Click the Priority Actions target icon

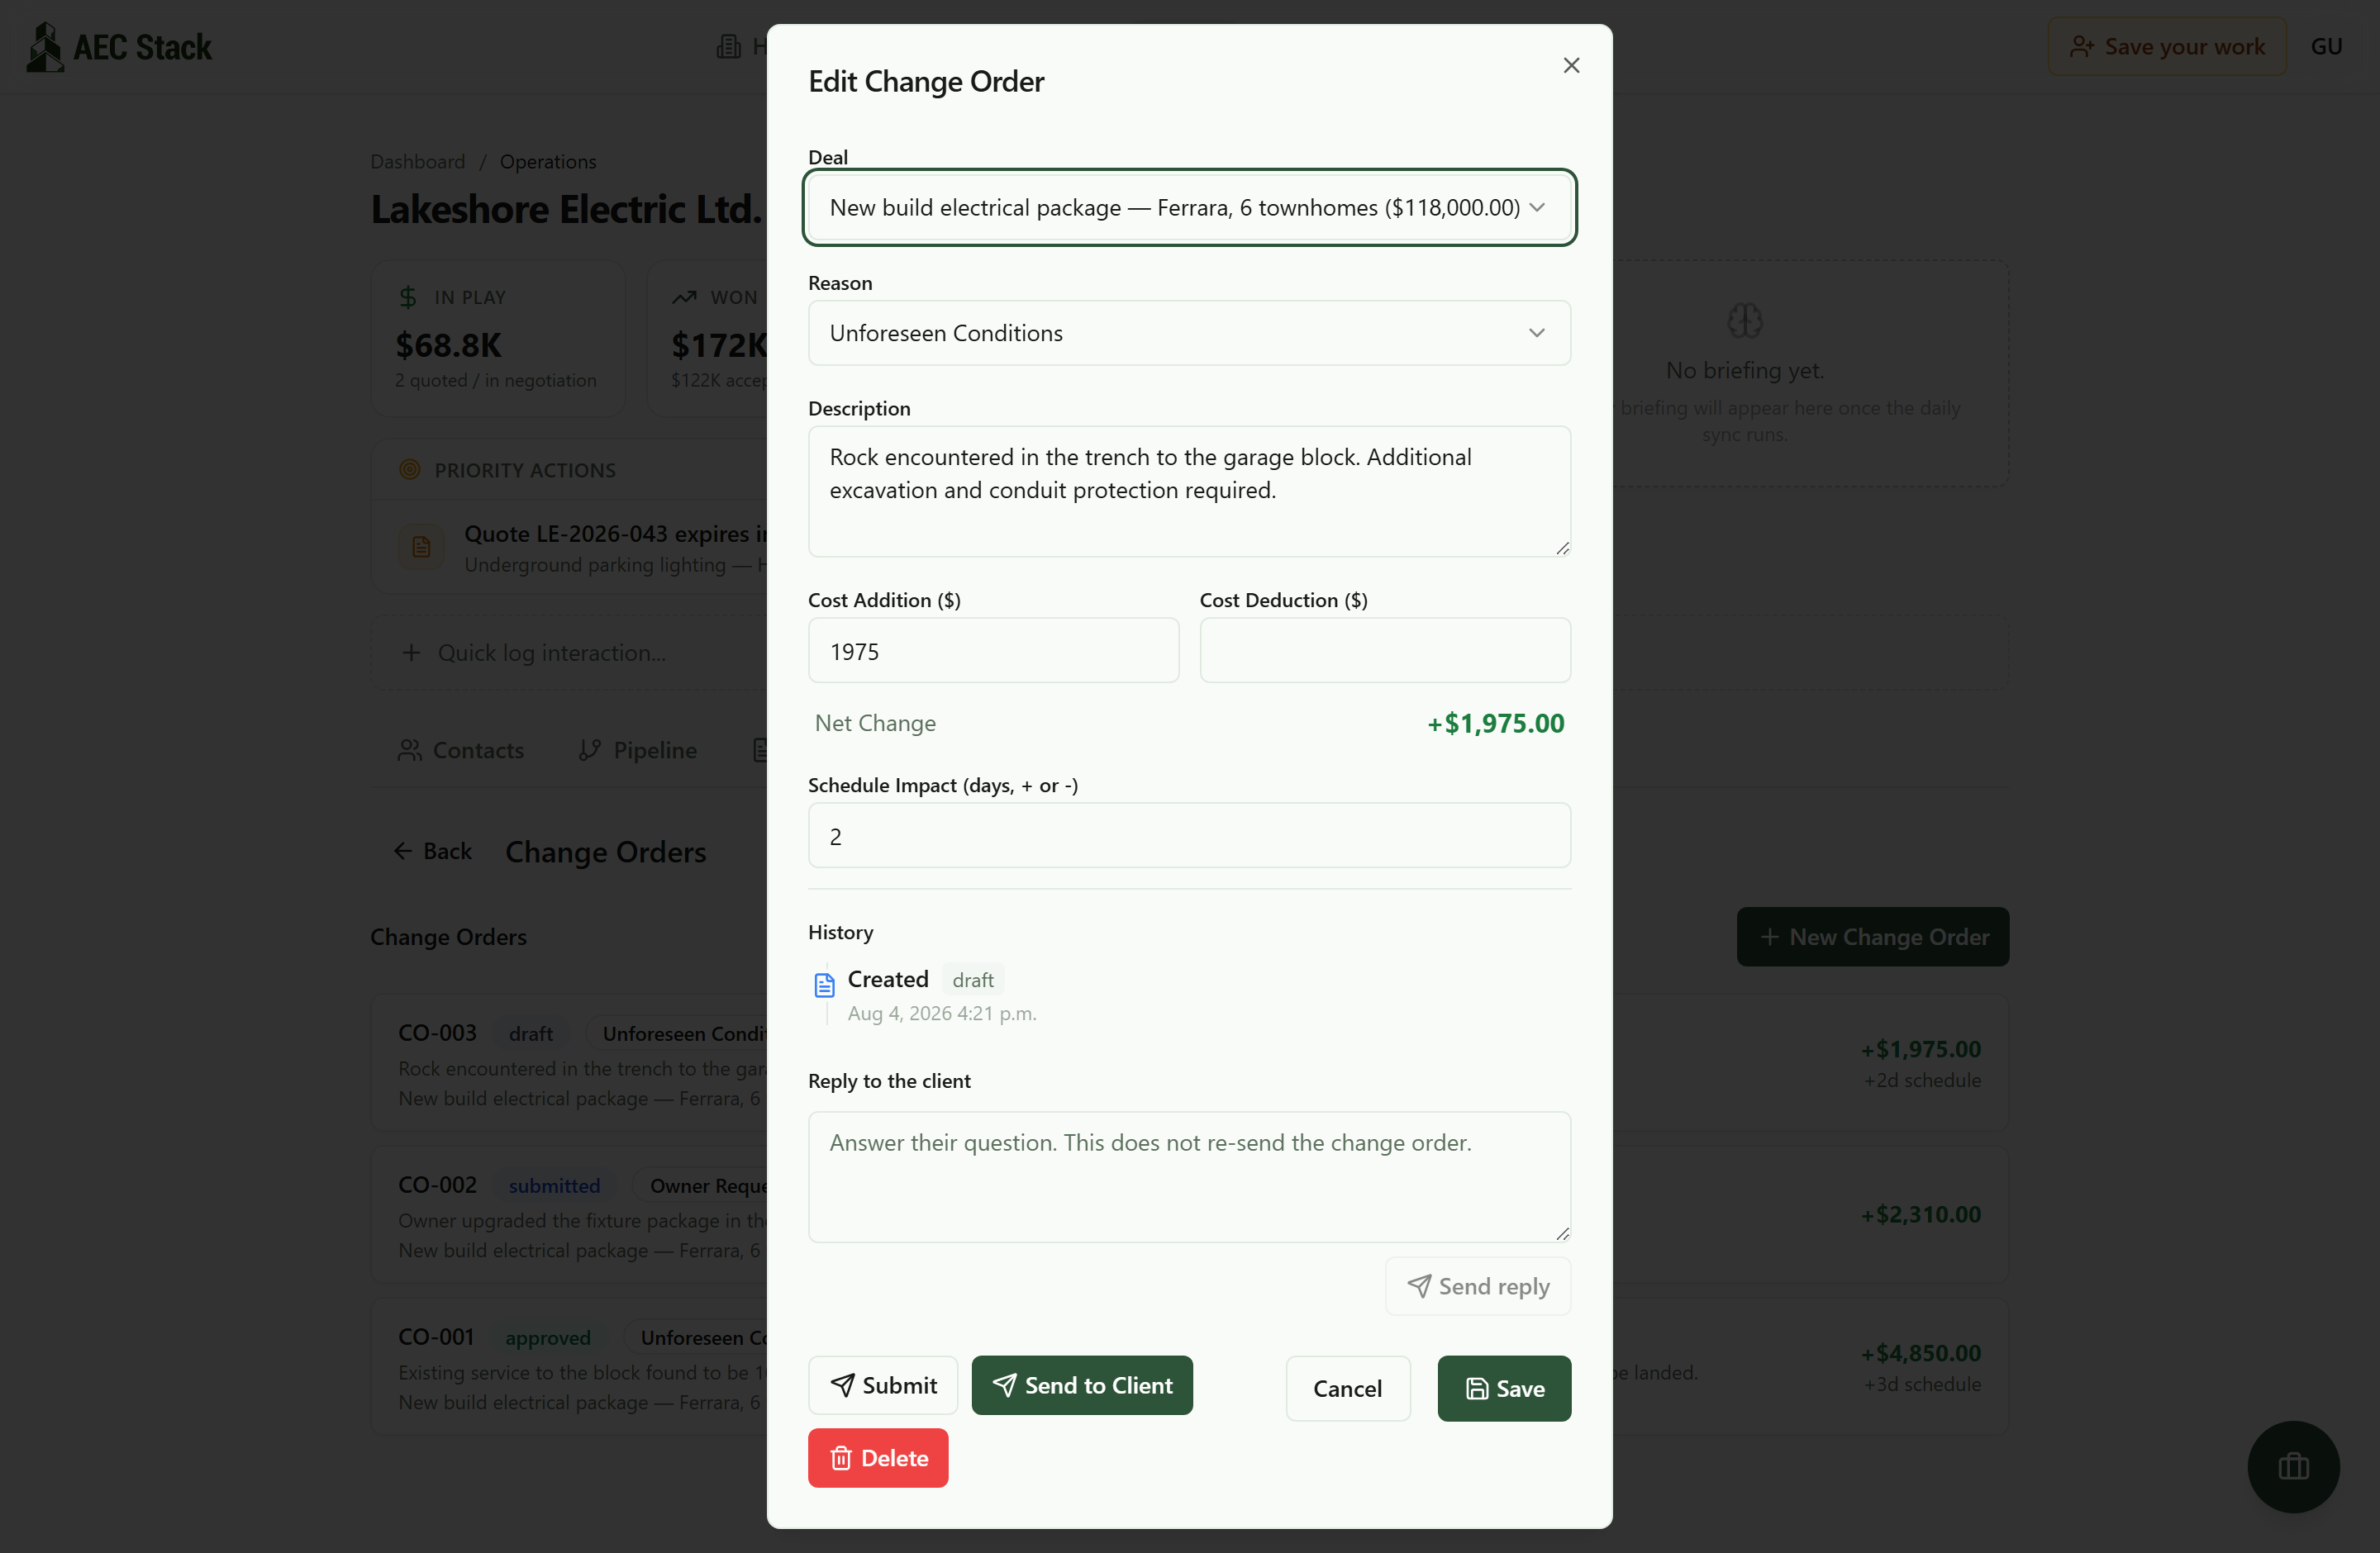(x=409, y=470)
